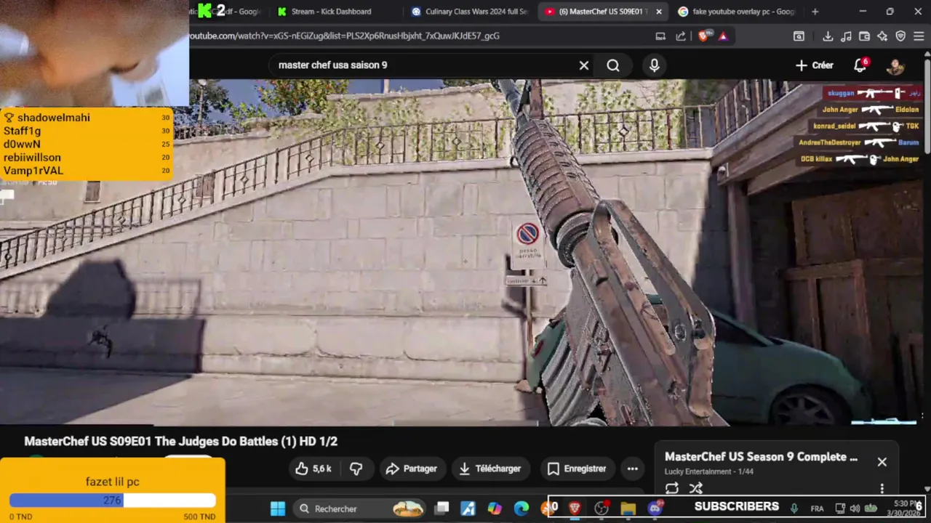The height and width of the screenshot is (523, 931).
Task: Open the Créer dropdown
Action: pos(815,65)
